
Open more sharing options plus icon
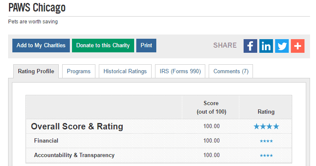(x=297, y=46)
